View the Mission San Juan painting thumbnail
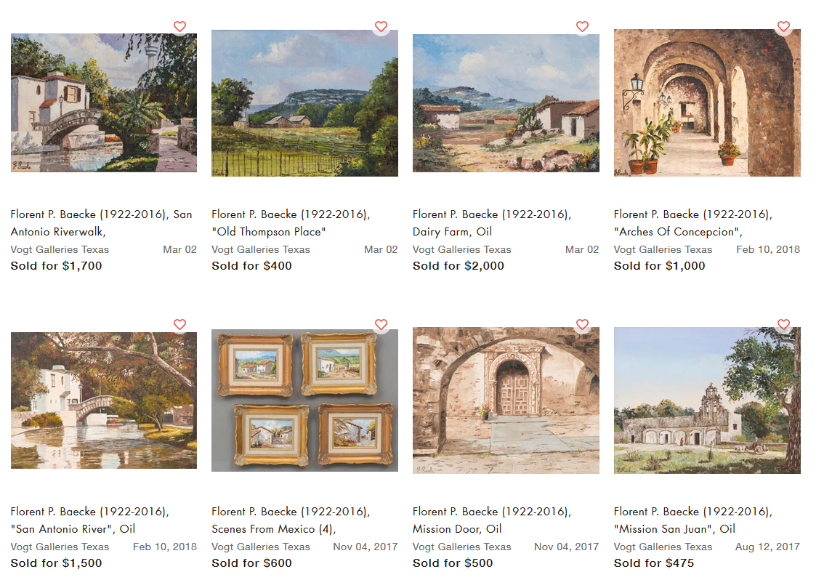This screenshot has width=832, height=588. [x=707, y=400]
